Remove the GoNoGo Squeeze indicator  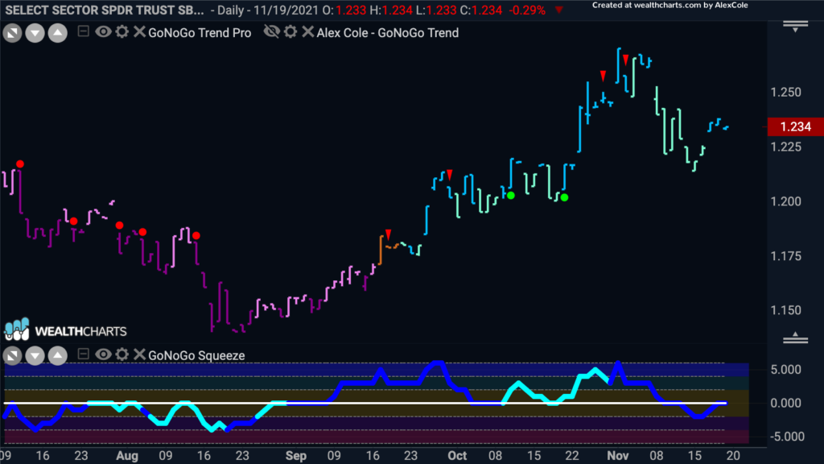[x=139, y=354]
